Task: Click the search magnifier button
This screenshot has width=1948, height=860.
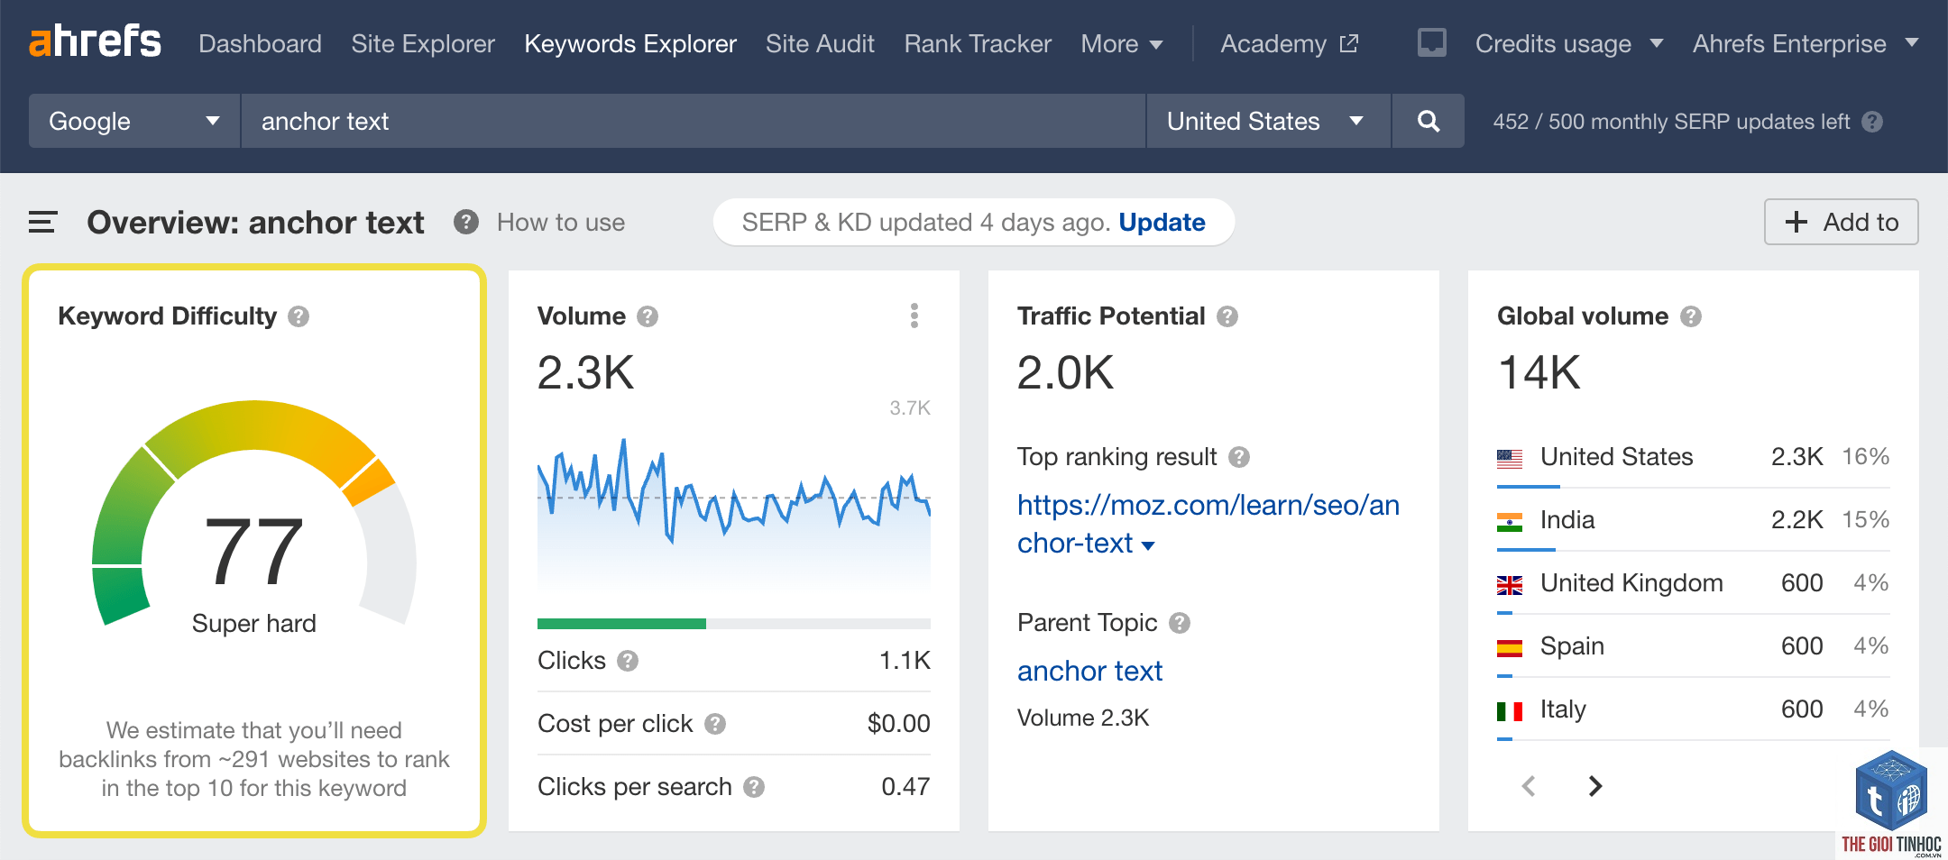Action: (x=1428, y=121)
